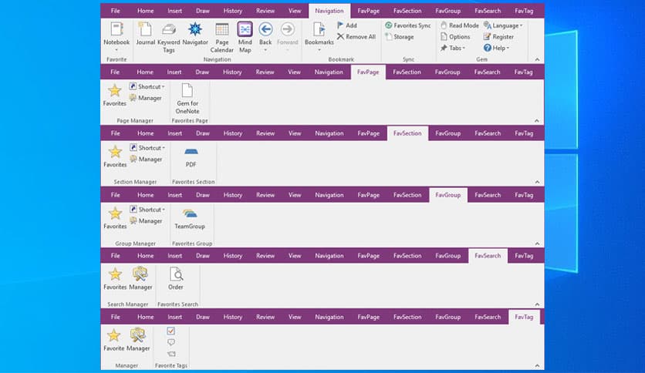645x373 pixels.
Task: Open the Page Calendar
Action: tap(221, 38)
